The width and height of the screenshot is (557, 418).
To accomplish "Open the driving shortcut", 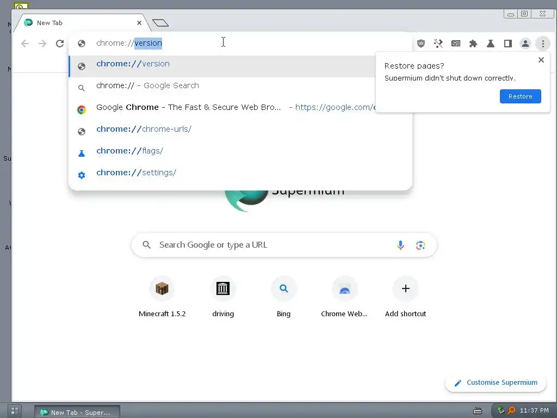I will click(x=222, y=297).
